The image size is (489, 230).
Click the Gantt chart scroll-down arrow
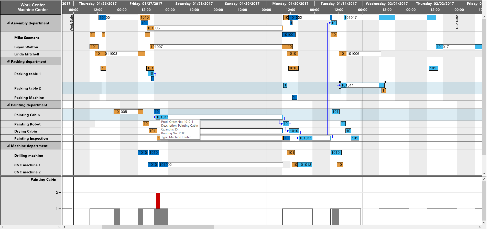tap(484, 173)
